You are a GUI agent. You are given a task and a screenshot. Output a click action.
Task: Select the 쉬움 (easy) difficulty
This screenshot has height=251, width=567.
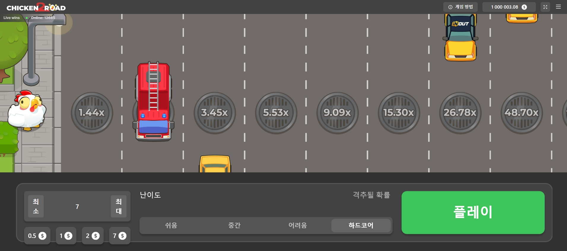point(171,225)
